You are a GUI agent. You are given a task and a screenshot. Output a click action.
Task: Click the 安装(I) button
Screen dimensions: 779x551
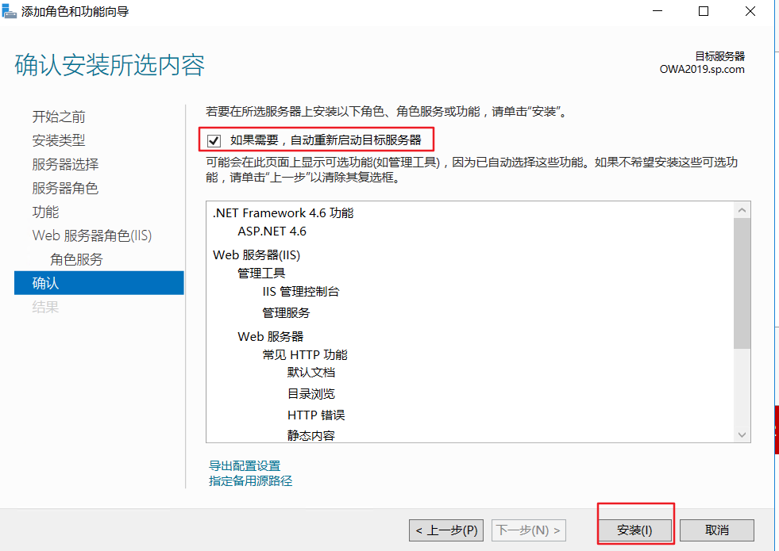coord(634,530)
